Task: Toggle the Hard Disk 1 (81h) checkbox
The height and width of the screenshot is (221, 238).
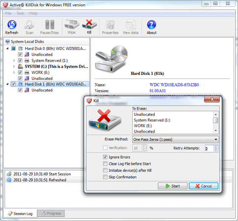Action: click(x=13, y=84)
